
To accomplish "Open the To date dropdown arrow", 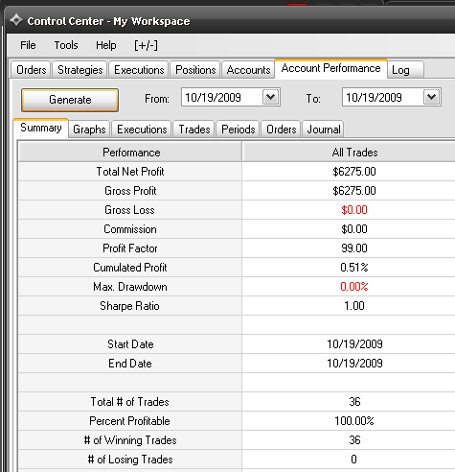I will [x=432, y=97].
